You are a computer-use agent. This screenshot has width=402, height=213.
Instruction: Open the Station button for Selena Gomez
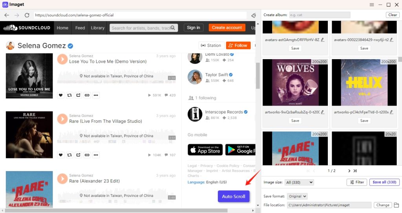(211, 46)
